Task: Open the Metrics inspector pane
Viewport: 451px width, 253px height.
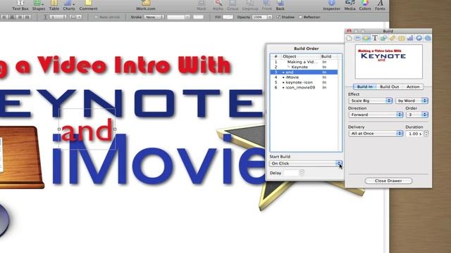Action: coord(393,38)
